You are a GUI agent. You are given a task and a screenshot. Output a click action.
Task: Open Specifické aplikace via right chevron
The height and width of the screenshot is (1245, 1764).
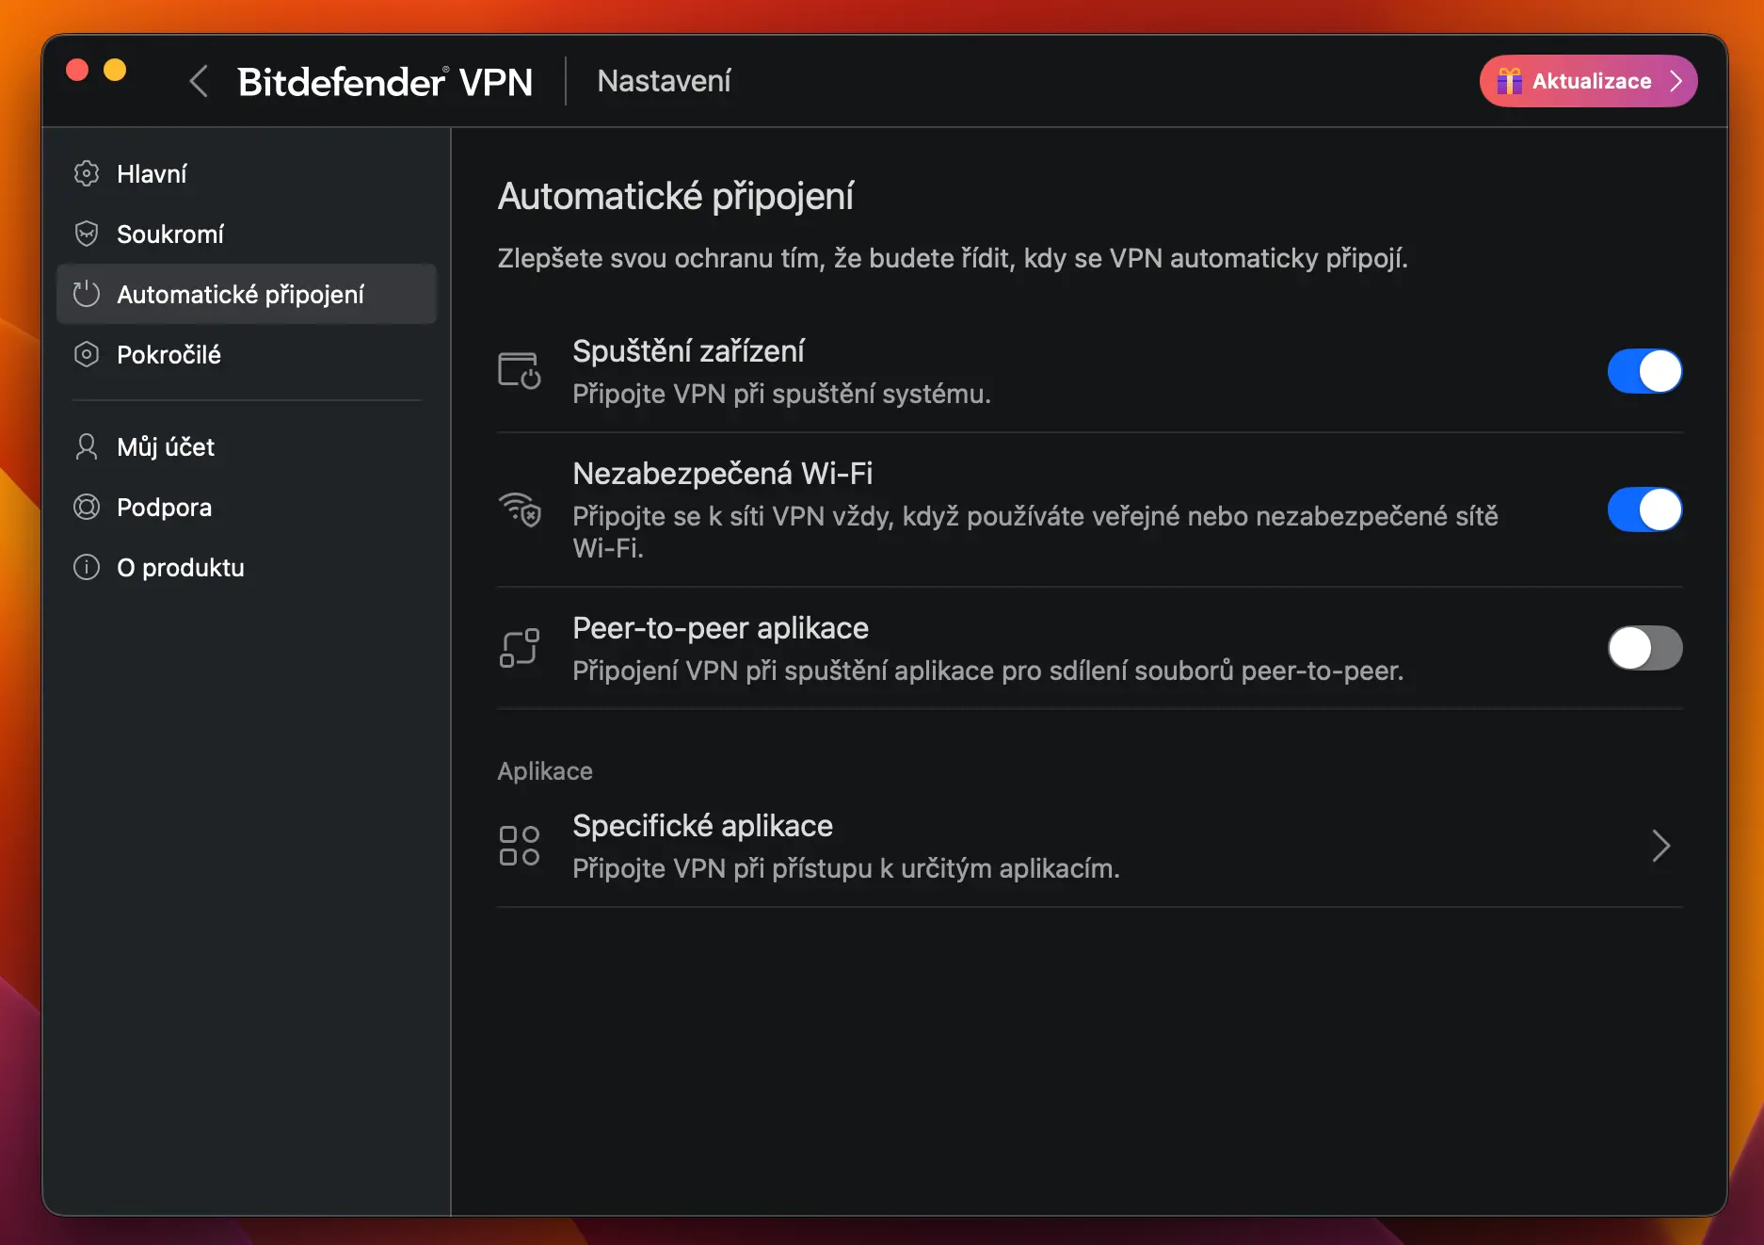(x=1661, y=846)
